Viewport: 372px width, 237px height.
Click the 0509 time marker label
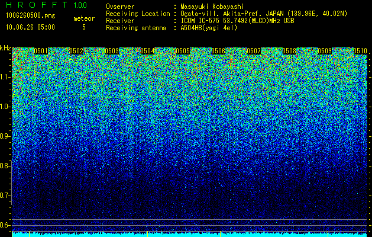325,51
